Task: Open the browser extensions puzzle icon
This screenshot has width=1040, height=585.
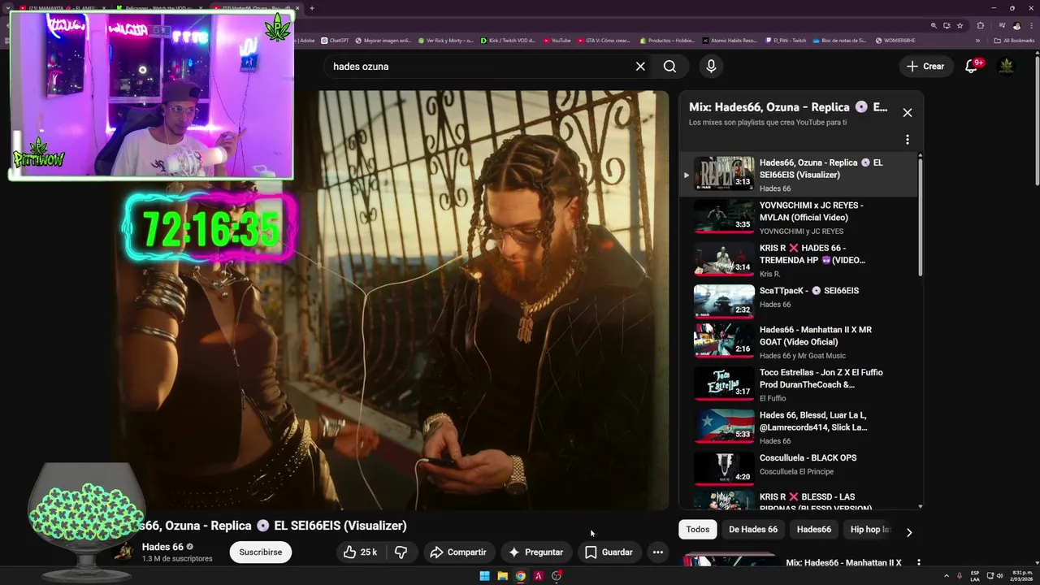Action: (980, 26)
